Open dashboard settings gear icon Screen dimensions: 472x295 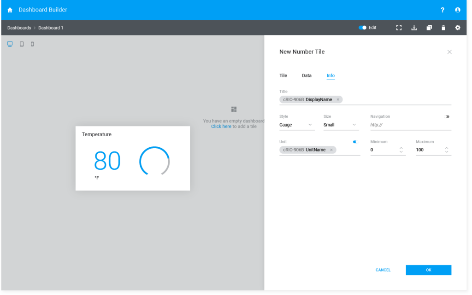click(x=458, y=28)
